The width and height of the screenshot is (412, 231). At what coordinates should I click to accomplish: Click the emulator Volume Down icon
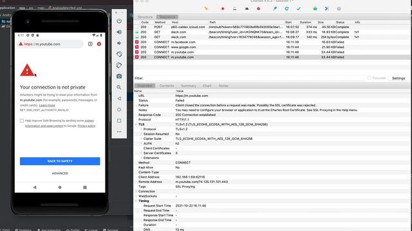(119, 43)
